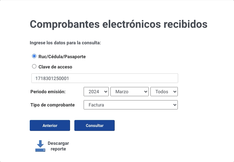Click the "Ruc/Cédula/Pasaporte" option label text
The width and height of the screenshot is (234, 162).
pos(62,57)
